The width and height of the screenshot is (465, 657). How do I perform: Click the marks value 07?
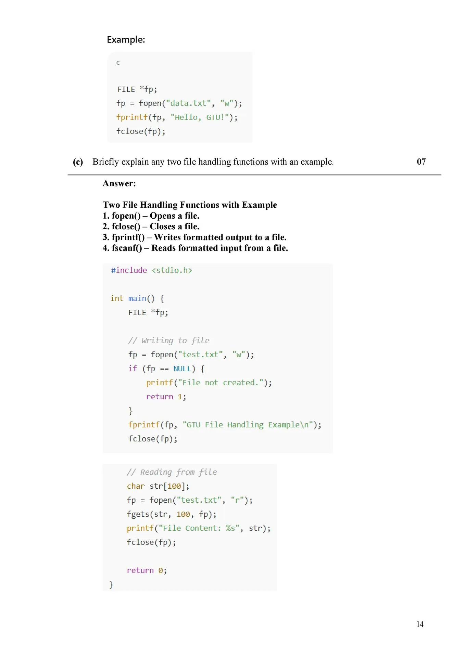[x=421, y=162]
